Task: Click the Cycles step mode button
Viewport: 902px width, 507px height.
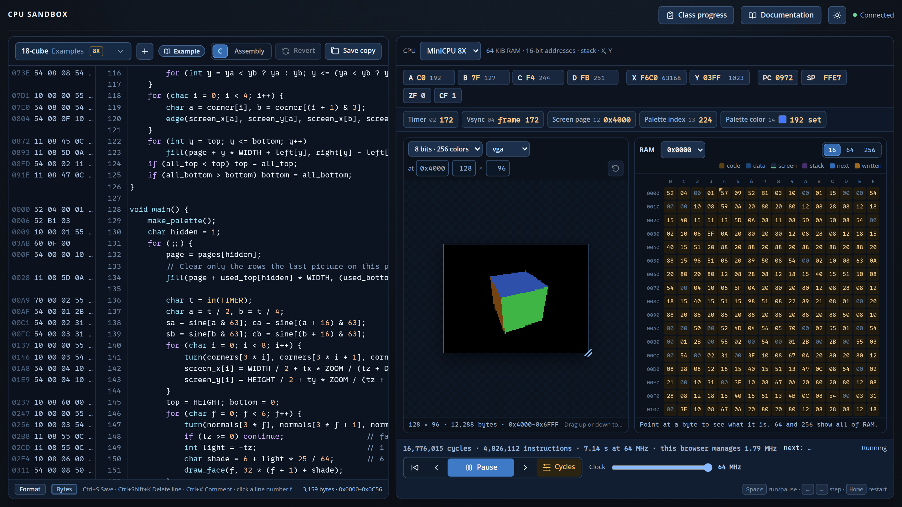Action: (x=558, y=467)
